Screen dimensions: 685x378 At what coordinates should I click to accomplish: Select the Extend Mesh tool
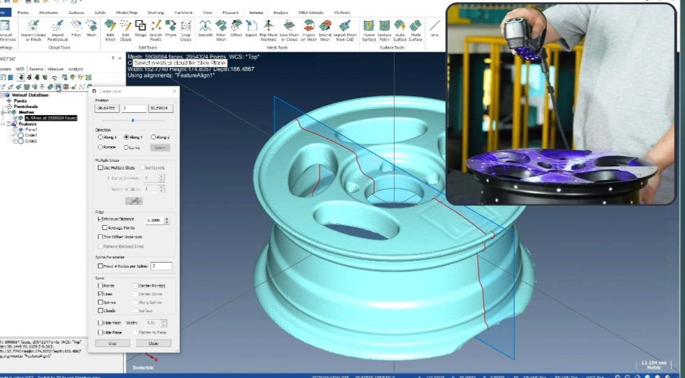325,31
